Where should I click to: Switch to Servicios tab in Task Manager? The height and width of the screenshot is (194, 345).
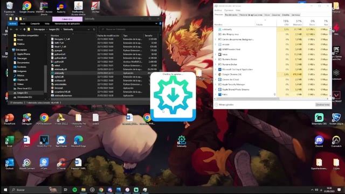pyautogui.click(x=296, y=15)
